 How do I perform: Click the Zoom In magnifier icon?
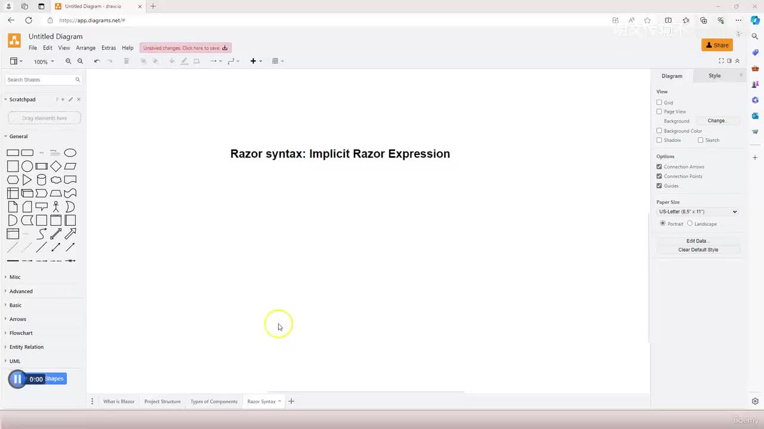coord(68,61)
